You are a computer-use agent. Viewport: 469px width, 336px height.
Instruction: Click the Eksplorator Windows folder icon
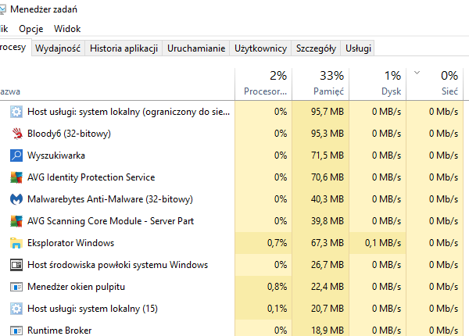16,243
